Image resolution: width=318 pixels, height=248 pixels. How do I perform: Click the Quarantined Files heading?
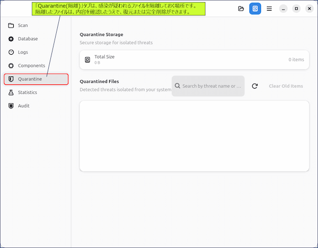pyautogui.click(x=99, y=81)
